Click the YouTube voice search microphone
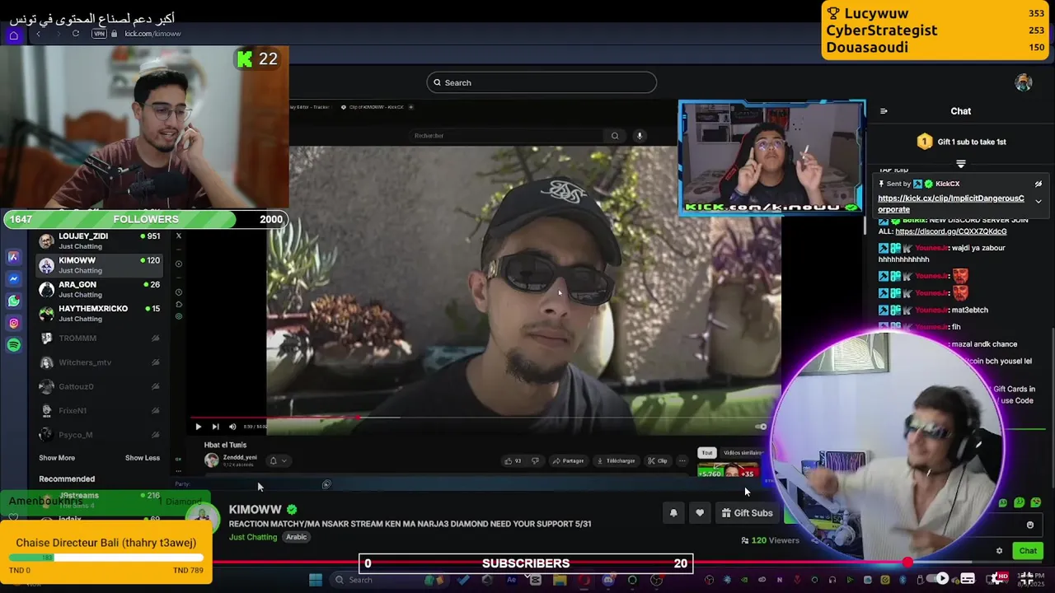The image size is (1055, 593). pyautogui.click(x=639, y=136)
